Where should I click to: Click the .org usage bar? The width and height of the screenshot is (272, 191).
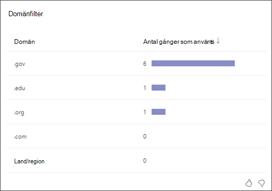(x=158, y=112)
